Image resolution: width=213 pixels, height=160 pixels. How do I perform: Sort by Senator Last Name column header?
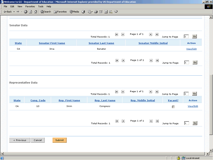101,43
